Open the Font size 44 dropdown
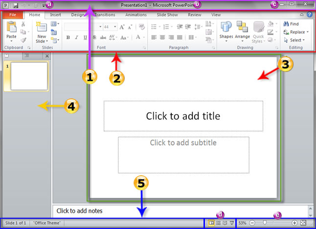This screenshot has height=229, width=316. coord(115,27)
